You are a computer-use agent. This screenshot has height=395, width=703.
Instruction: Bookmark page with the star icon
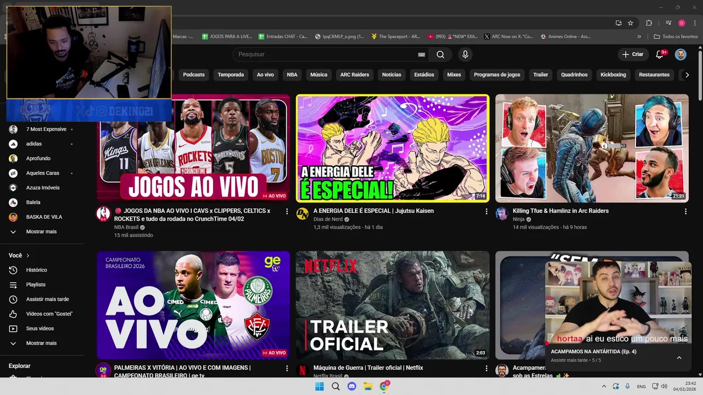pos(631,23)
